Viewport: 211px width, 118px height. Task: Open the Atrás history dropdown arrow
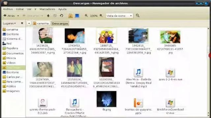[x=18, y=16]
